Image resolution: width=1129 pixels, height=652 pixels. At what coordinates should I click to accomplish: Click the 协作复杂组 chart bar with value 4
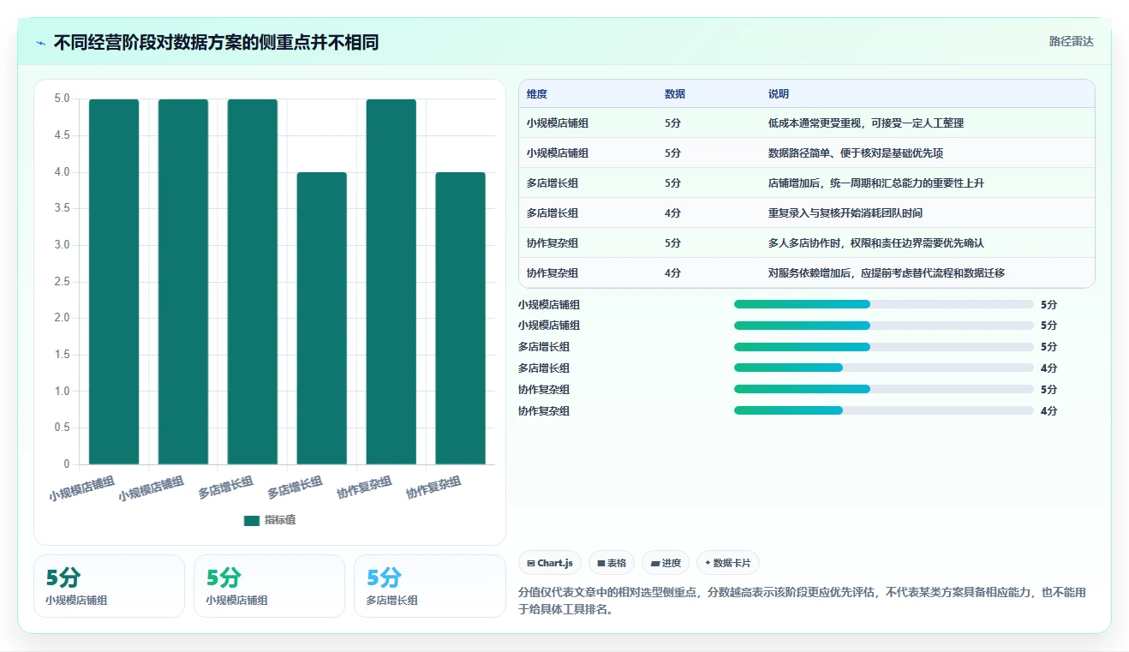coord(461,319)
